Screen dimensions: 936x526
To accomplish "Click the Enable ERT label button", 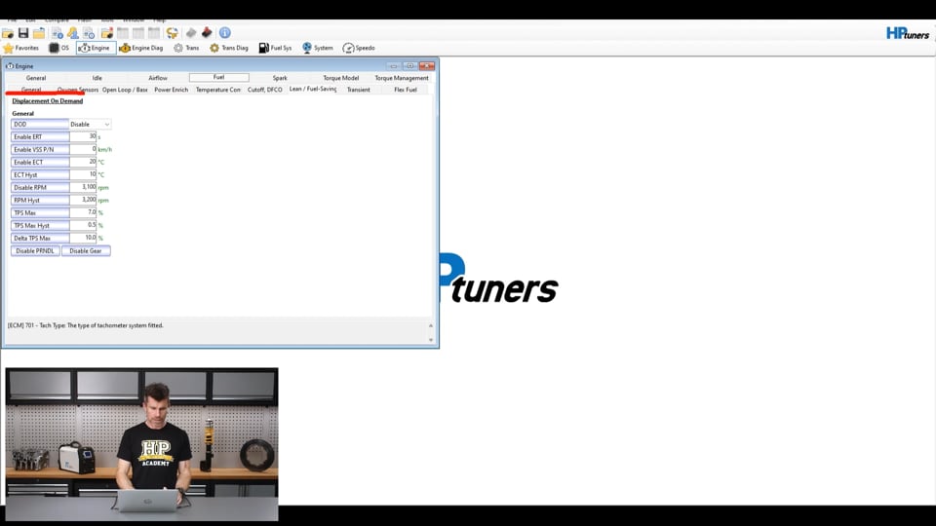I will click(x=40, y=136).
